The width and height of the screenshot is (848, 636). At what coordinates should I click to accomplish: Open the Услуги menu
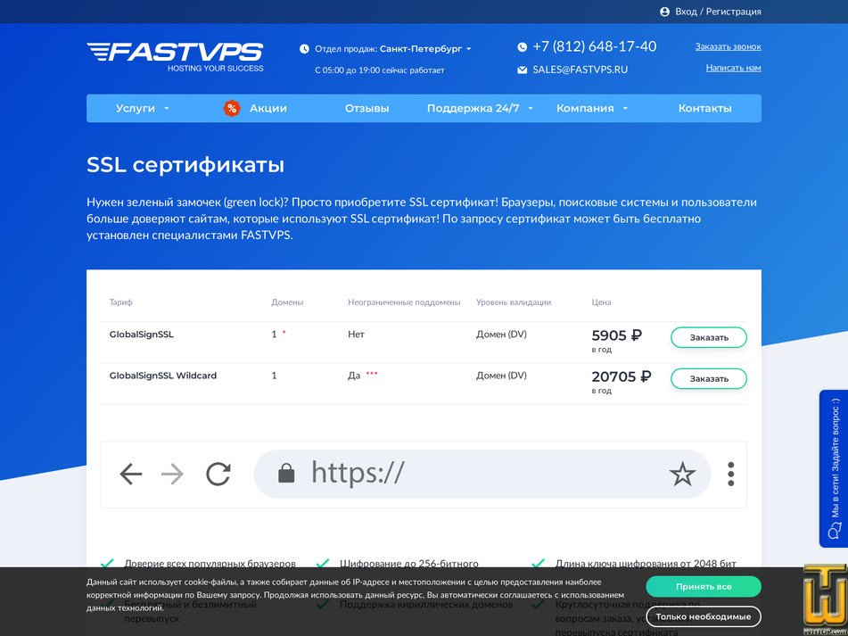click(x=136, y=108)
